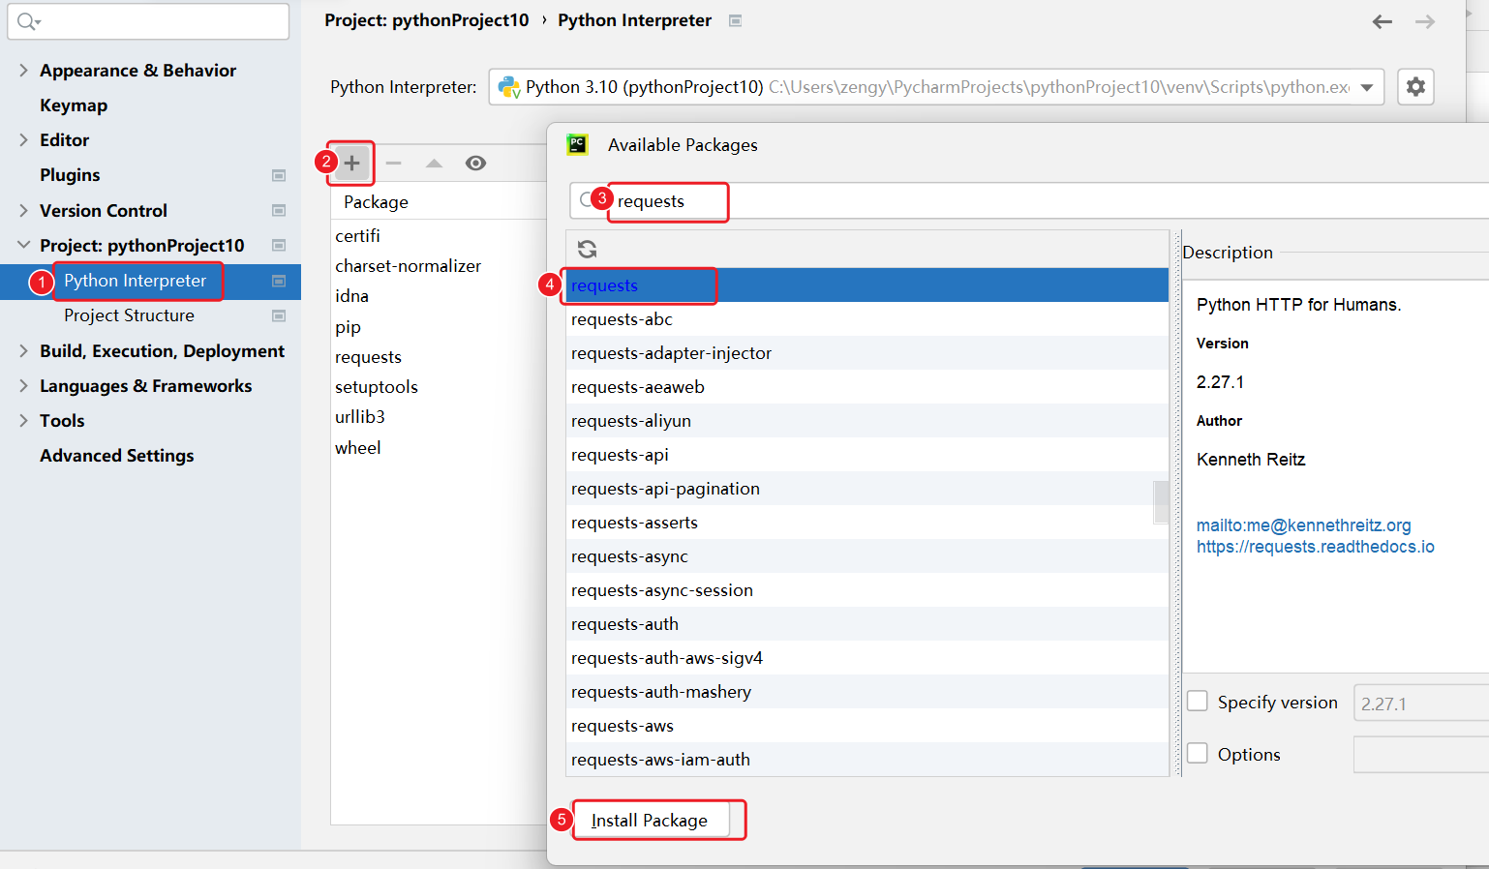Click Project: pythonProject10 breadcrumb
Image resolution: width=1489 pixels, height=869 pixels.
tap(427, 20)
